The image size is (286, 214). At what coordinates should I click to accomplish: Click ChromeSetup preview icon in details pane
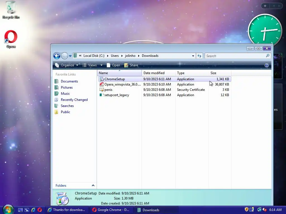(62, 198)
